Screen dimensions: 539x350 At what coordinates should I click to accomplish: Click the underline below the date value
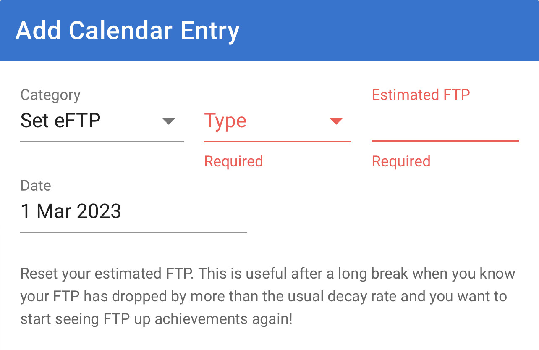coord(133,232)
